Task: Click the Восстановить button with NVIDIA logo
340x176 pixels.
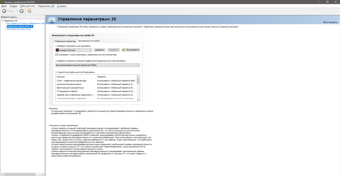Action: tap(131, 50)
